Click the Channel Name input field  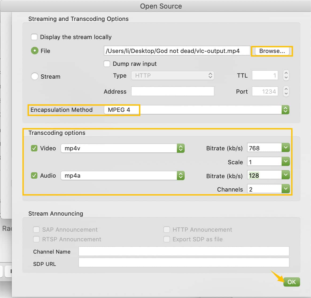184,251
